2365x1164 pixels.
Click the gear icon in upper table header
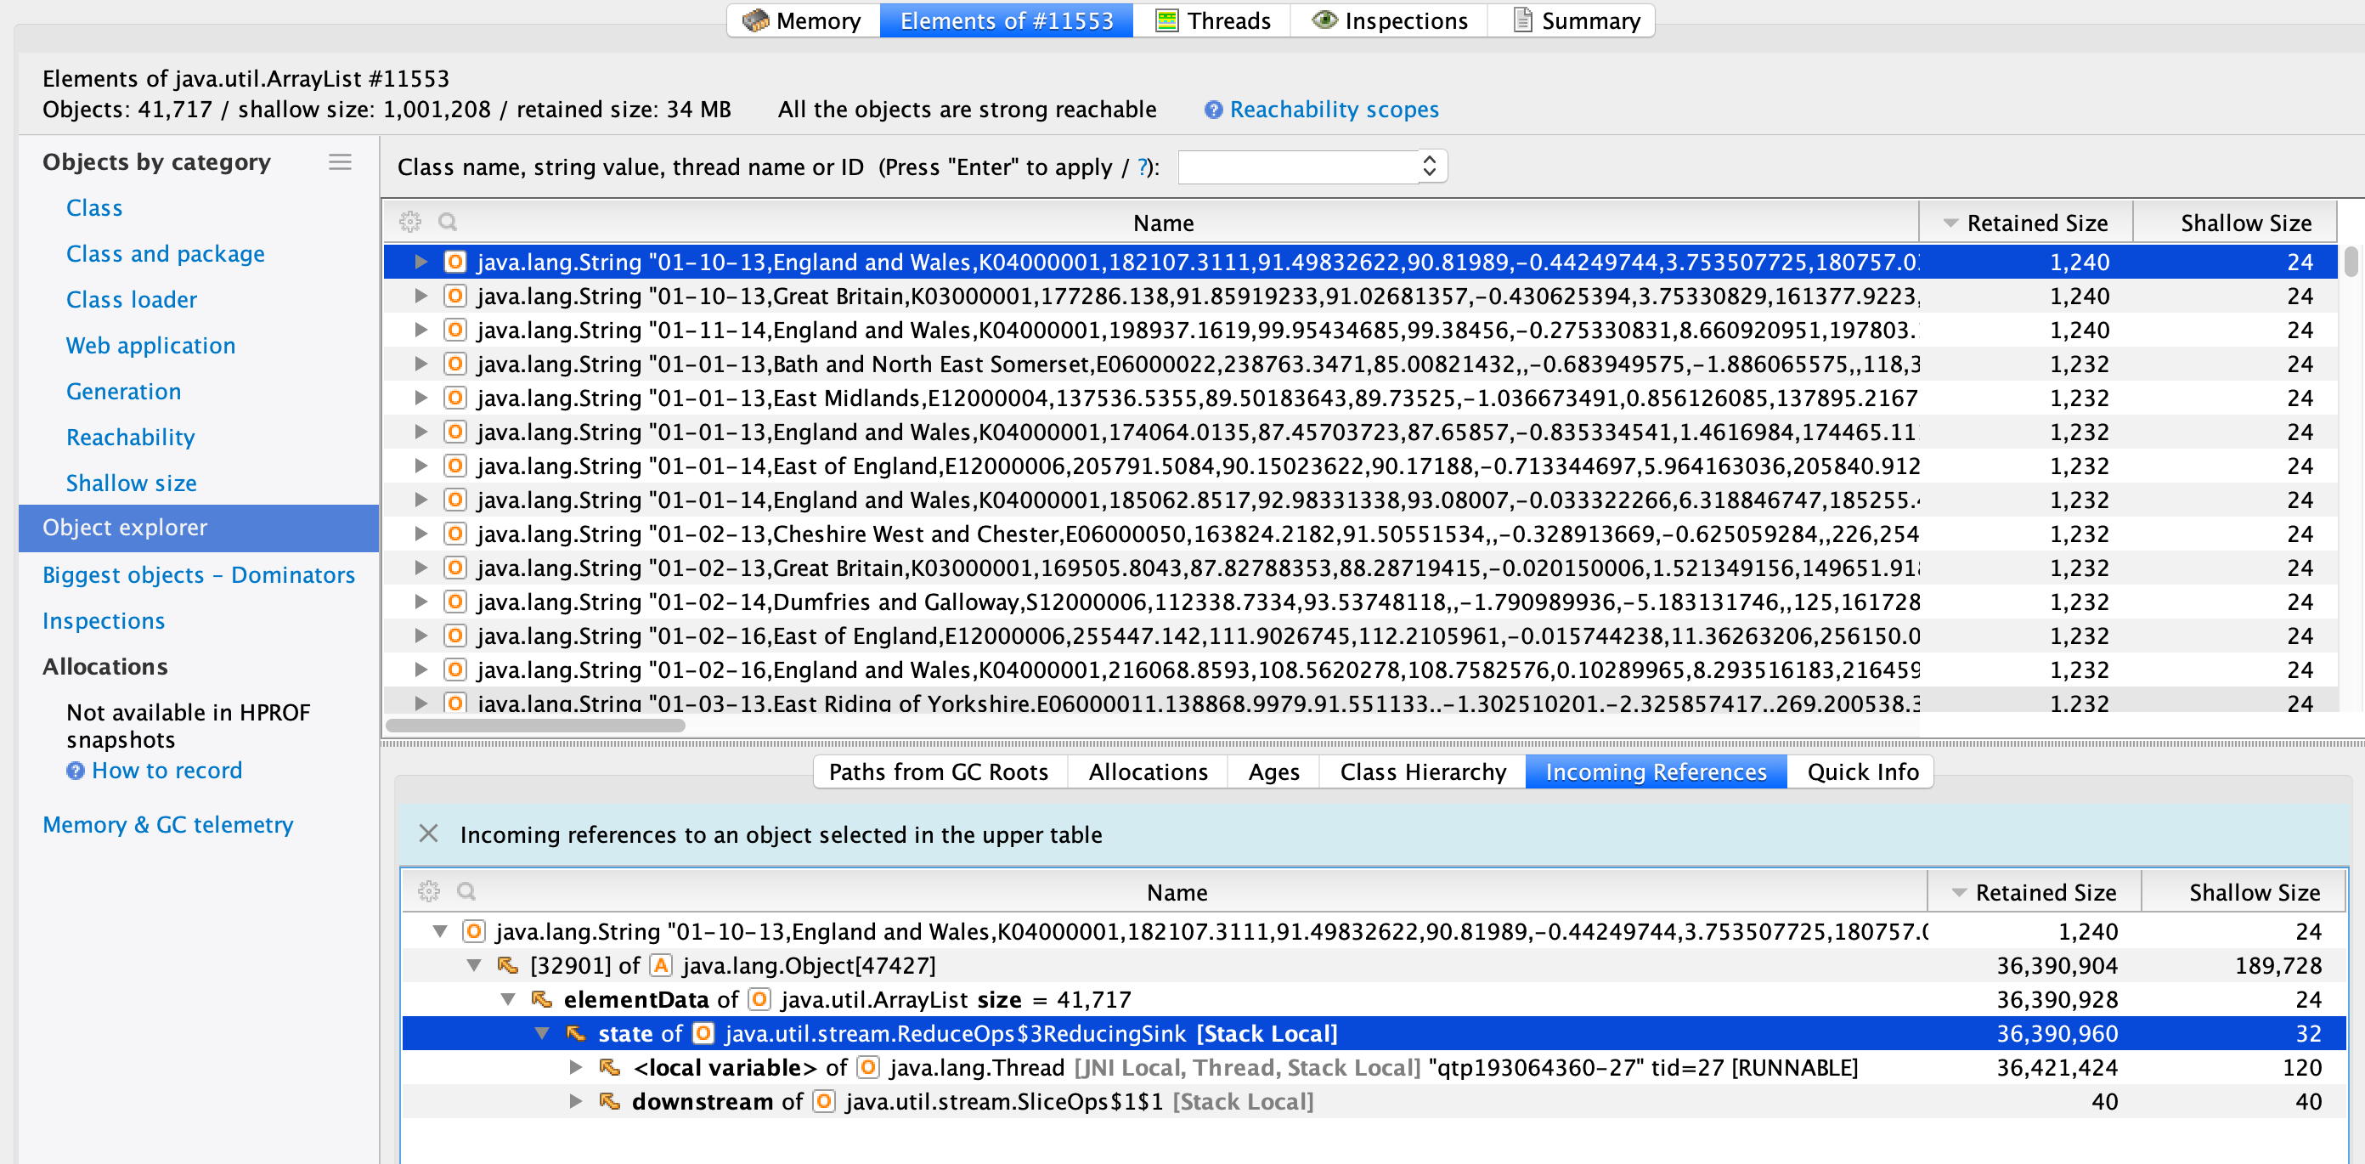click(409, 222)
